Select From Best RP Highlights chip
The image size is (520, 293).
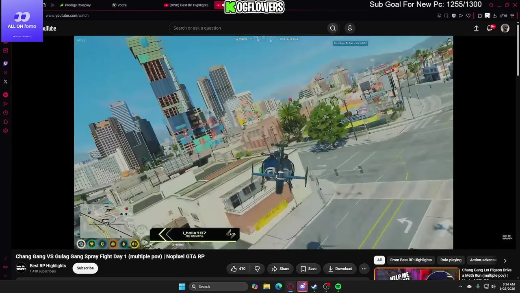[411, 260]
